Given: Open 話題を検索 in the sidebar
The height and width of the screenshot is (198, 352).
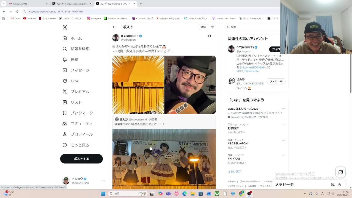Looking at the screenshot, I should (76, 49).
